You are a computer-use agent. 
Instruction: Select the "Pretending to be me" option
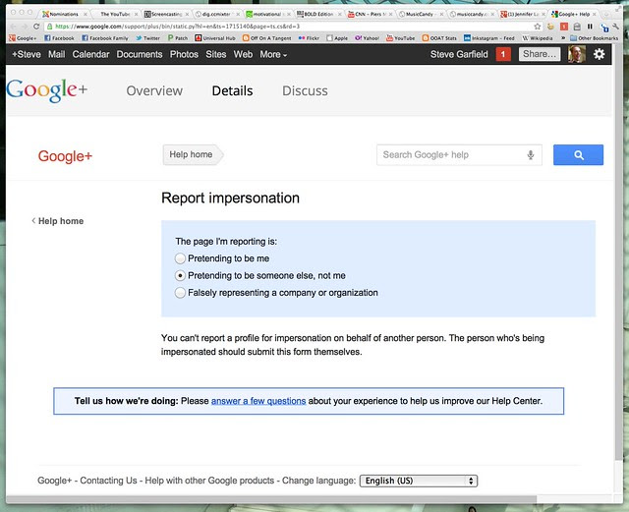point(180,258)
